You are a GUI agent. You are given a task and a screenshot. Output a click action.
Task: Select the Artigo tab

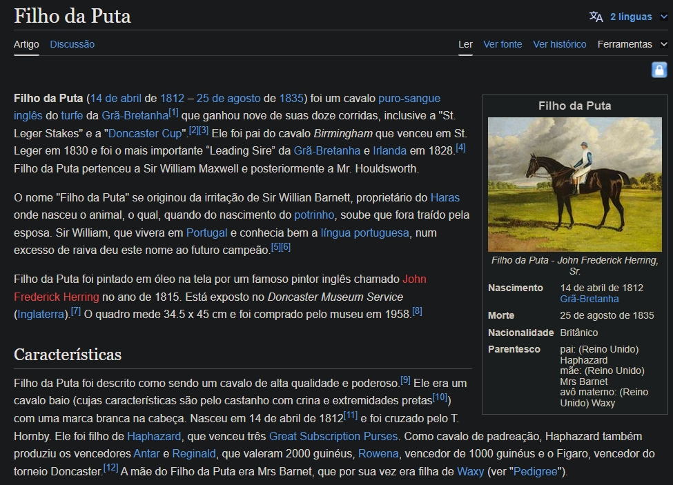[x=26, y=44]
